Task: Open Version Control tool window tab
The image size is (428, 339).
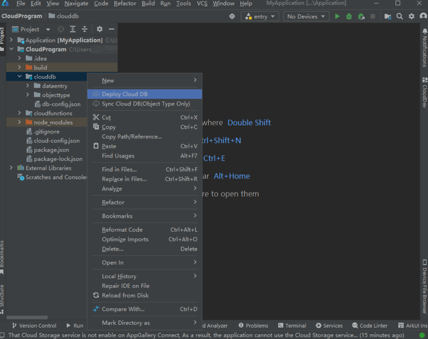Action: 34,326
